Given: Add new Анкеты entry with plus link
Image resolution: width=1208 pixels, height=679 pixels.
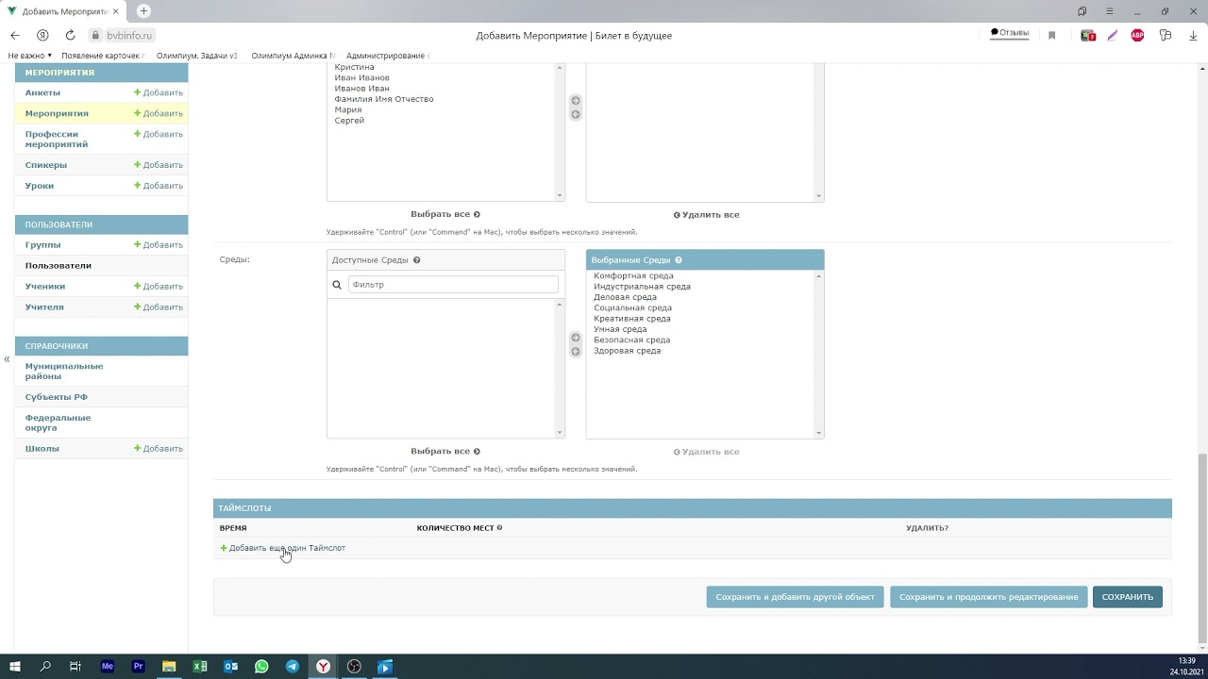Looking at the screenshot, I should tap(159, 92).
